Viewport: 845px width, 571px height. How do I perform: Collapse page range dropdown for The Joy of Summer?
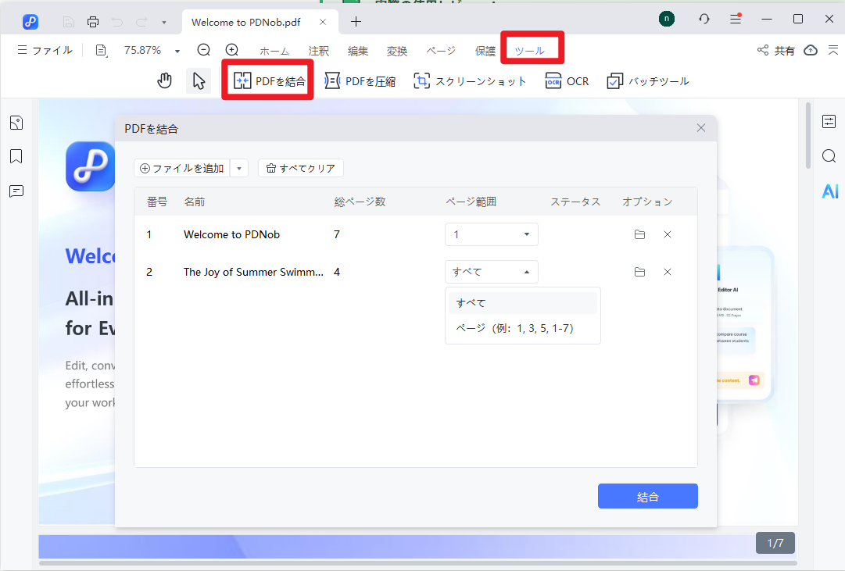pos(492,272)
